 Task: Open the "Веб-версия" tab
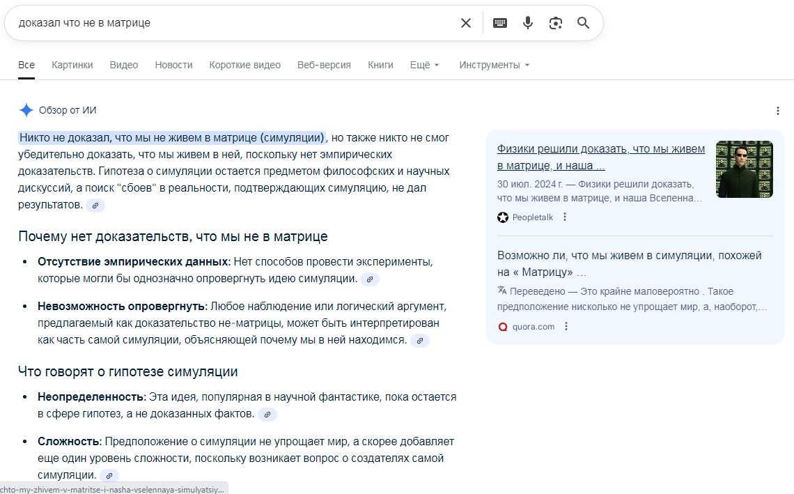point(324,65)
